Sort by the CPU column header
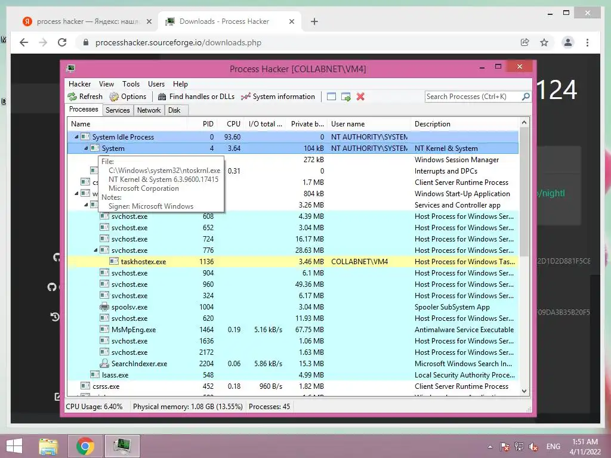This screenshot has width=611, height=458. pos(231,124)
